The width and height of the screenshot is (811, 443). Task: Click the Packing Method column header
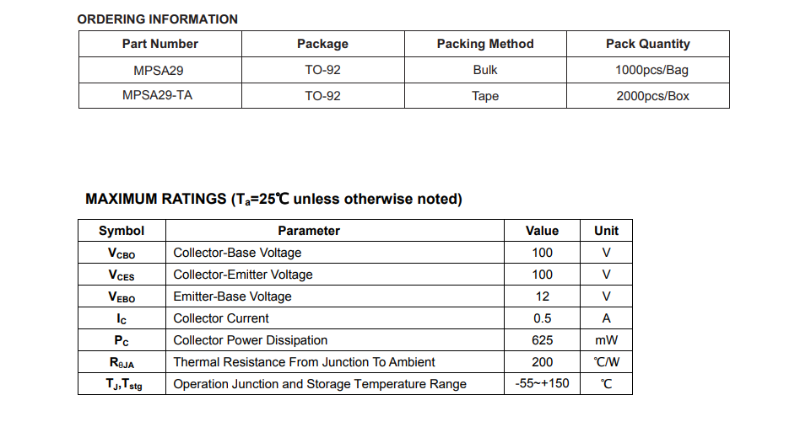485,44
